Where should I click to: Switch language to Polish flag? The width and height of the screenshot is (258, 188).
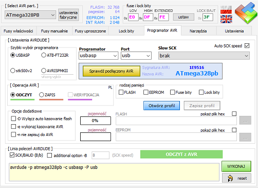click(x=226, y=10)
